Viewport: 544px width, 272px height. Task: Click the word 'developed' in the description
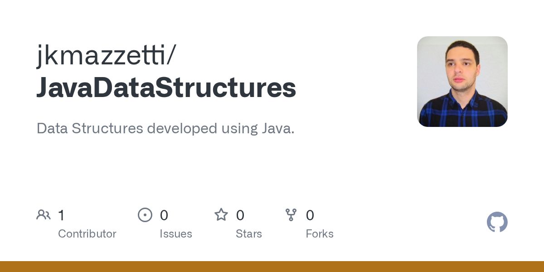click(x=182, y=128)
